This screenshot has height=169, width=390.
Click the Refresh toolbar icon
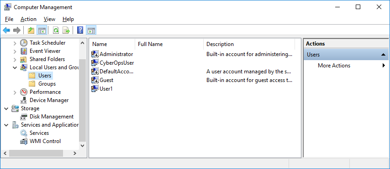point(56,31)
